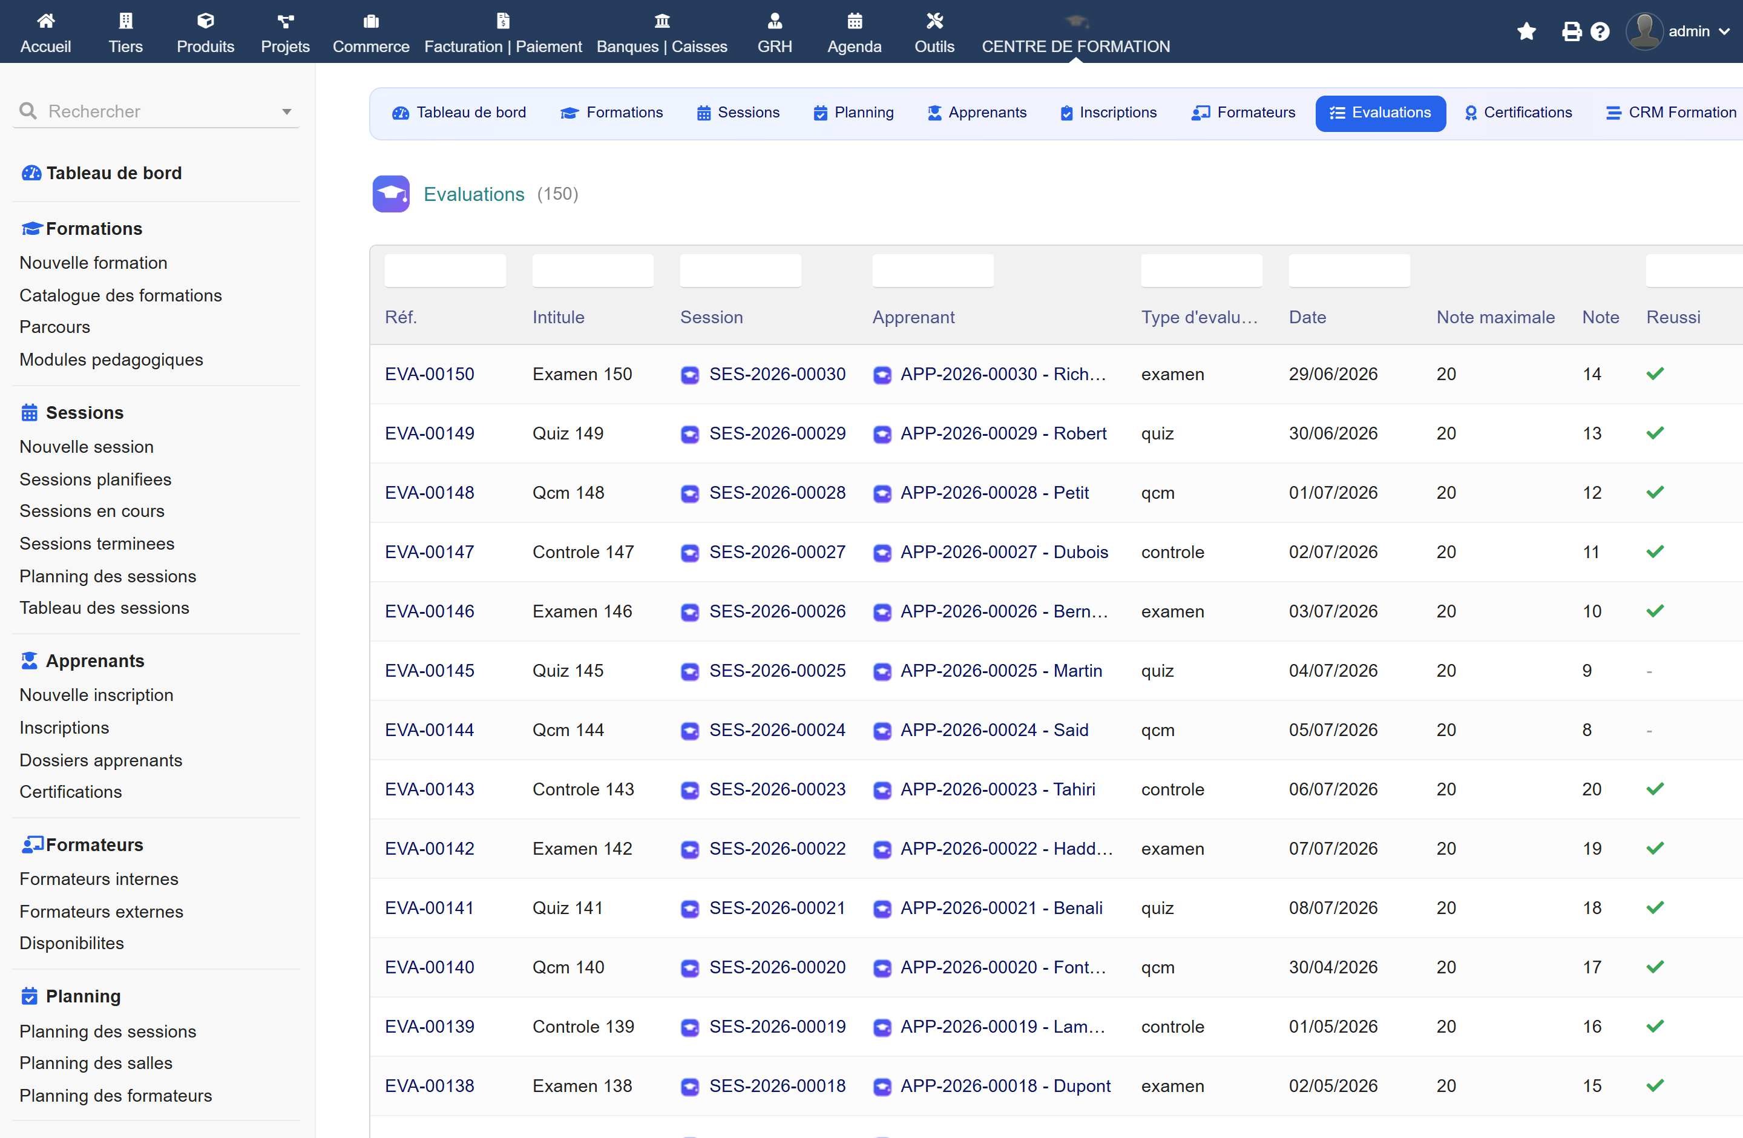Click the Evaluations graduation cap icon
Screen dimensions: 1743x1138
tap(391, 194)
